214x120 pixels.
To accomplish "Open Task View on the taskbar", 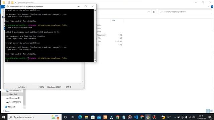I will (73, 117).
